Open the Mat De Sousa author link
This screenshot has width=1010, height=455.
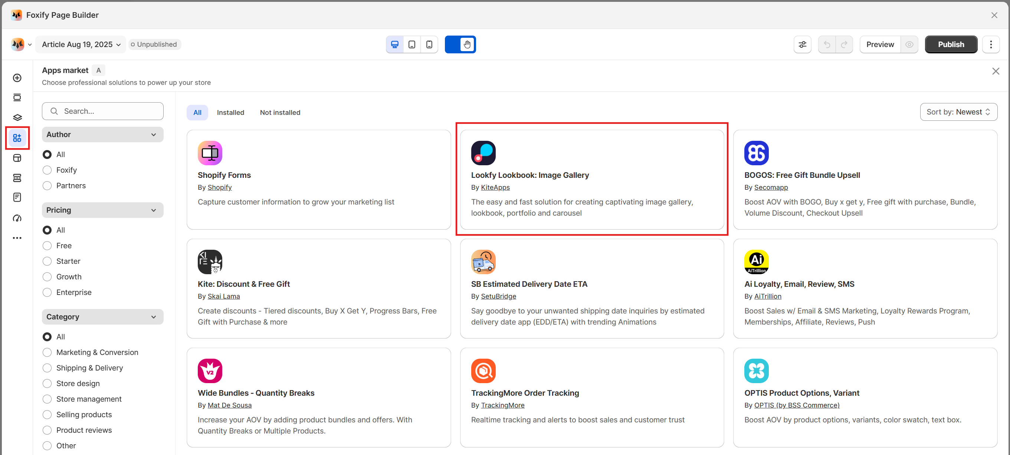coord(229,405)
